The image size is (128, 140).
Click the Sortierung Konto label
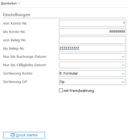[x=18, y=73]
